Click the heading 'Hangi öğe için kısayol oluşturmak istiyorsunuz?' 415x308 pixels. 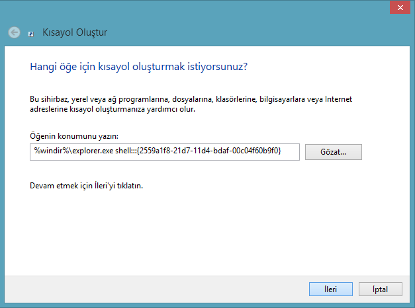pyautogui.click(x=138, y=67)
